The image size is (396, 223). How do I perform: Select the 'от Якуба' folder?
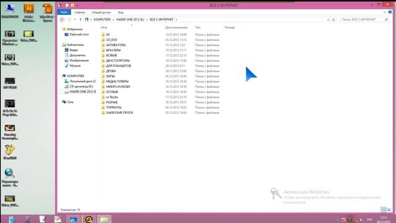pyautogui.click(x=112, y=97)
